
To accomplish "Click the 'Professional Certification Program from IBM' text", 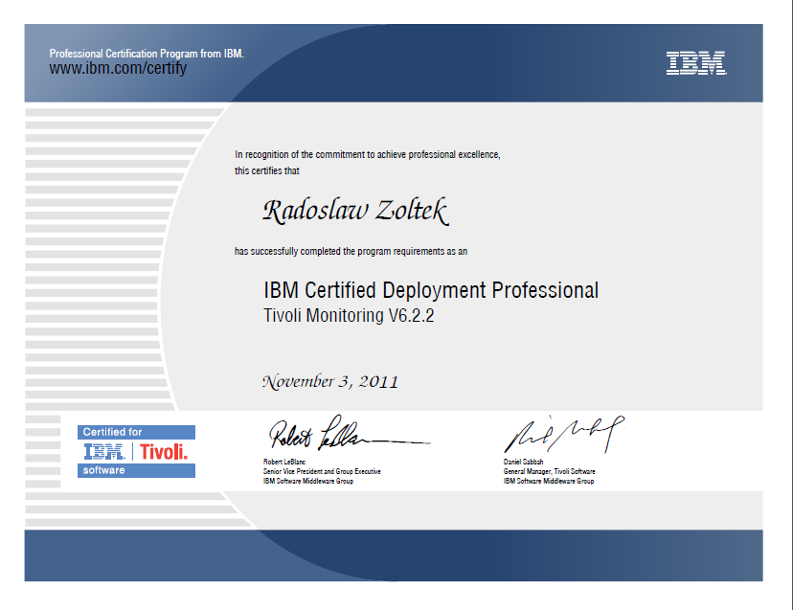I will (147, 54).
